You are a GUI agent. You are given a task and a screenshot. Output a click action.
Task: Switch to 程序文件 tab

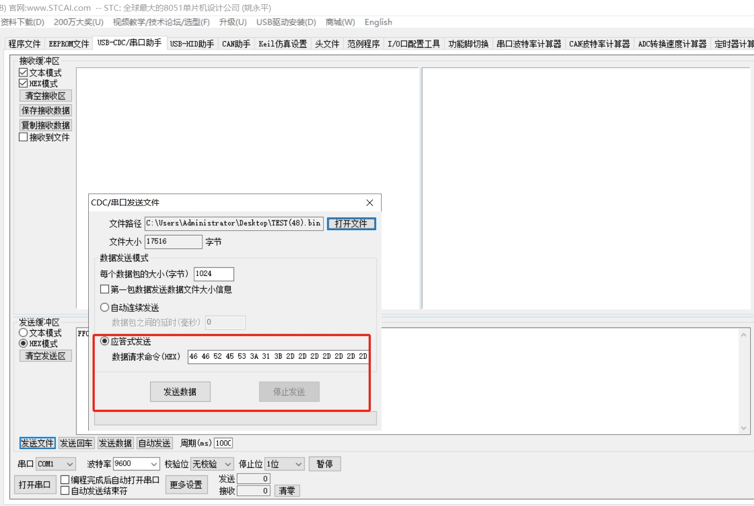coord(25,44)
